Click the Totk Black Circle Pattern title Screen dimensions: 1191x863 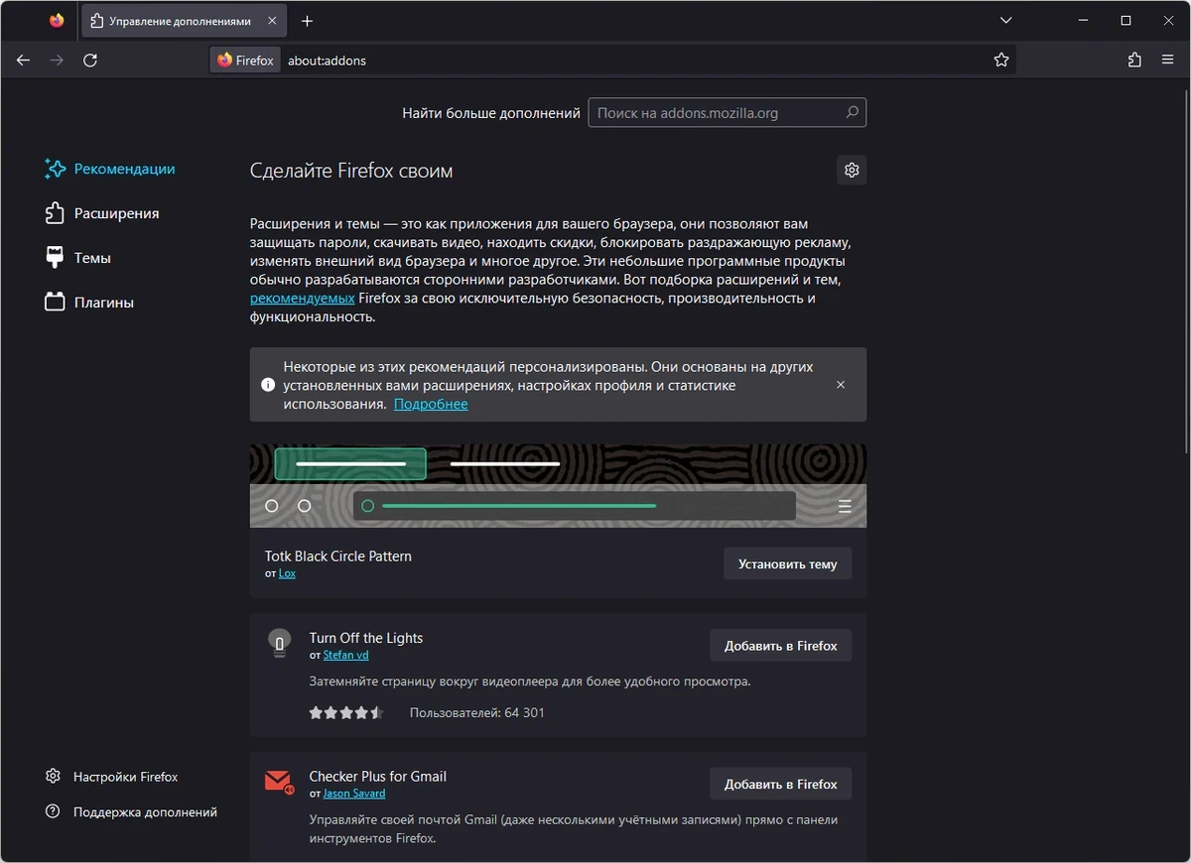click(x=338, y=555)
